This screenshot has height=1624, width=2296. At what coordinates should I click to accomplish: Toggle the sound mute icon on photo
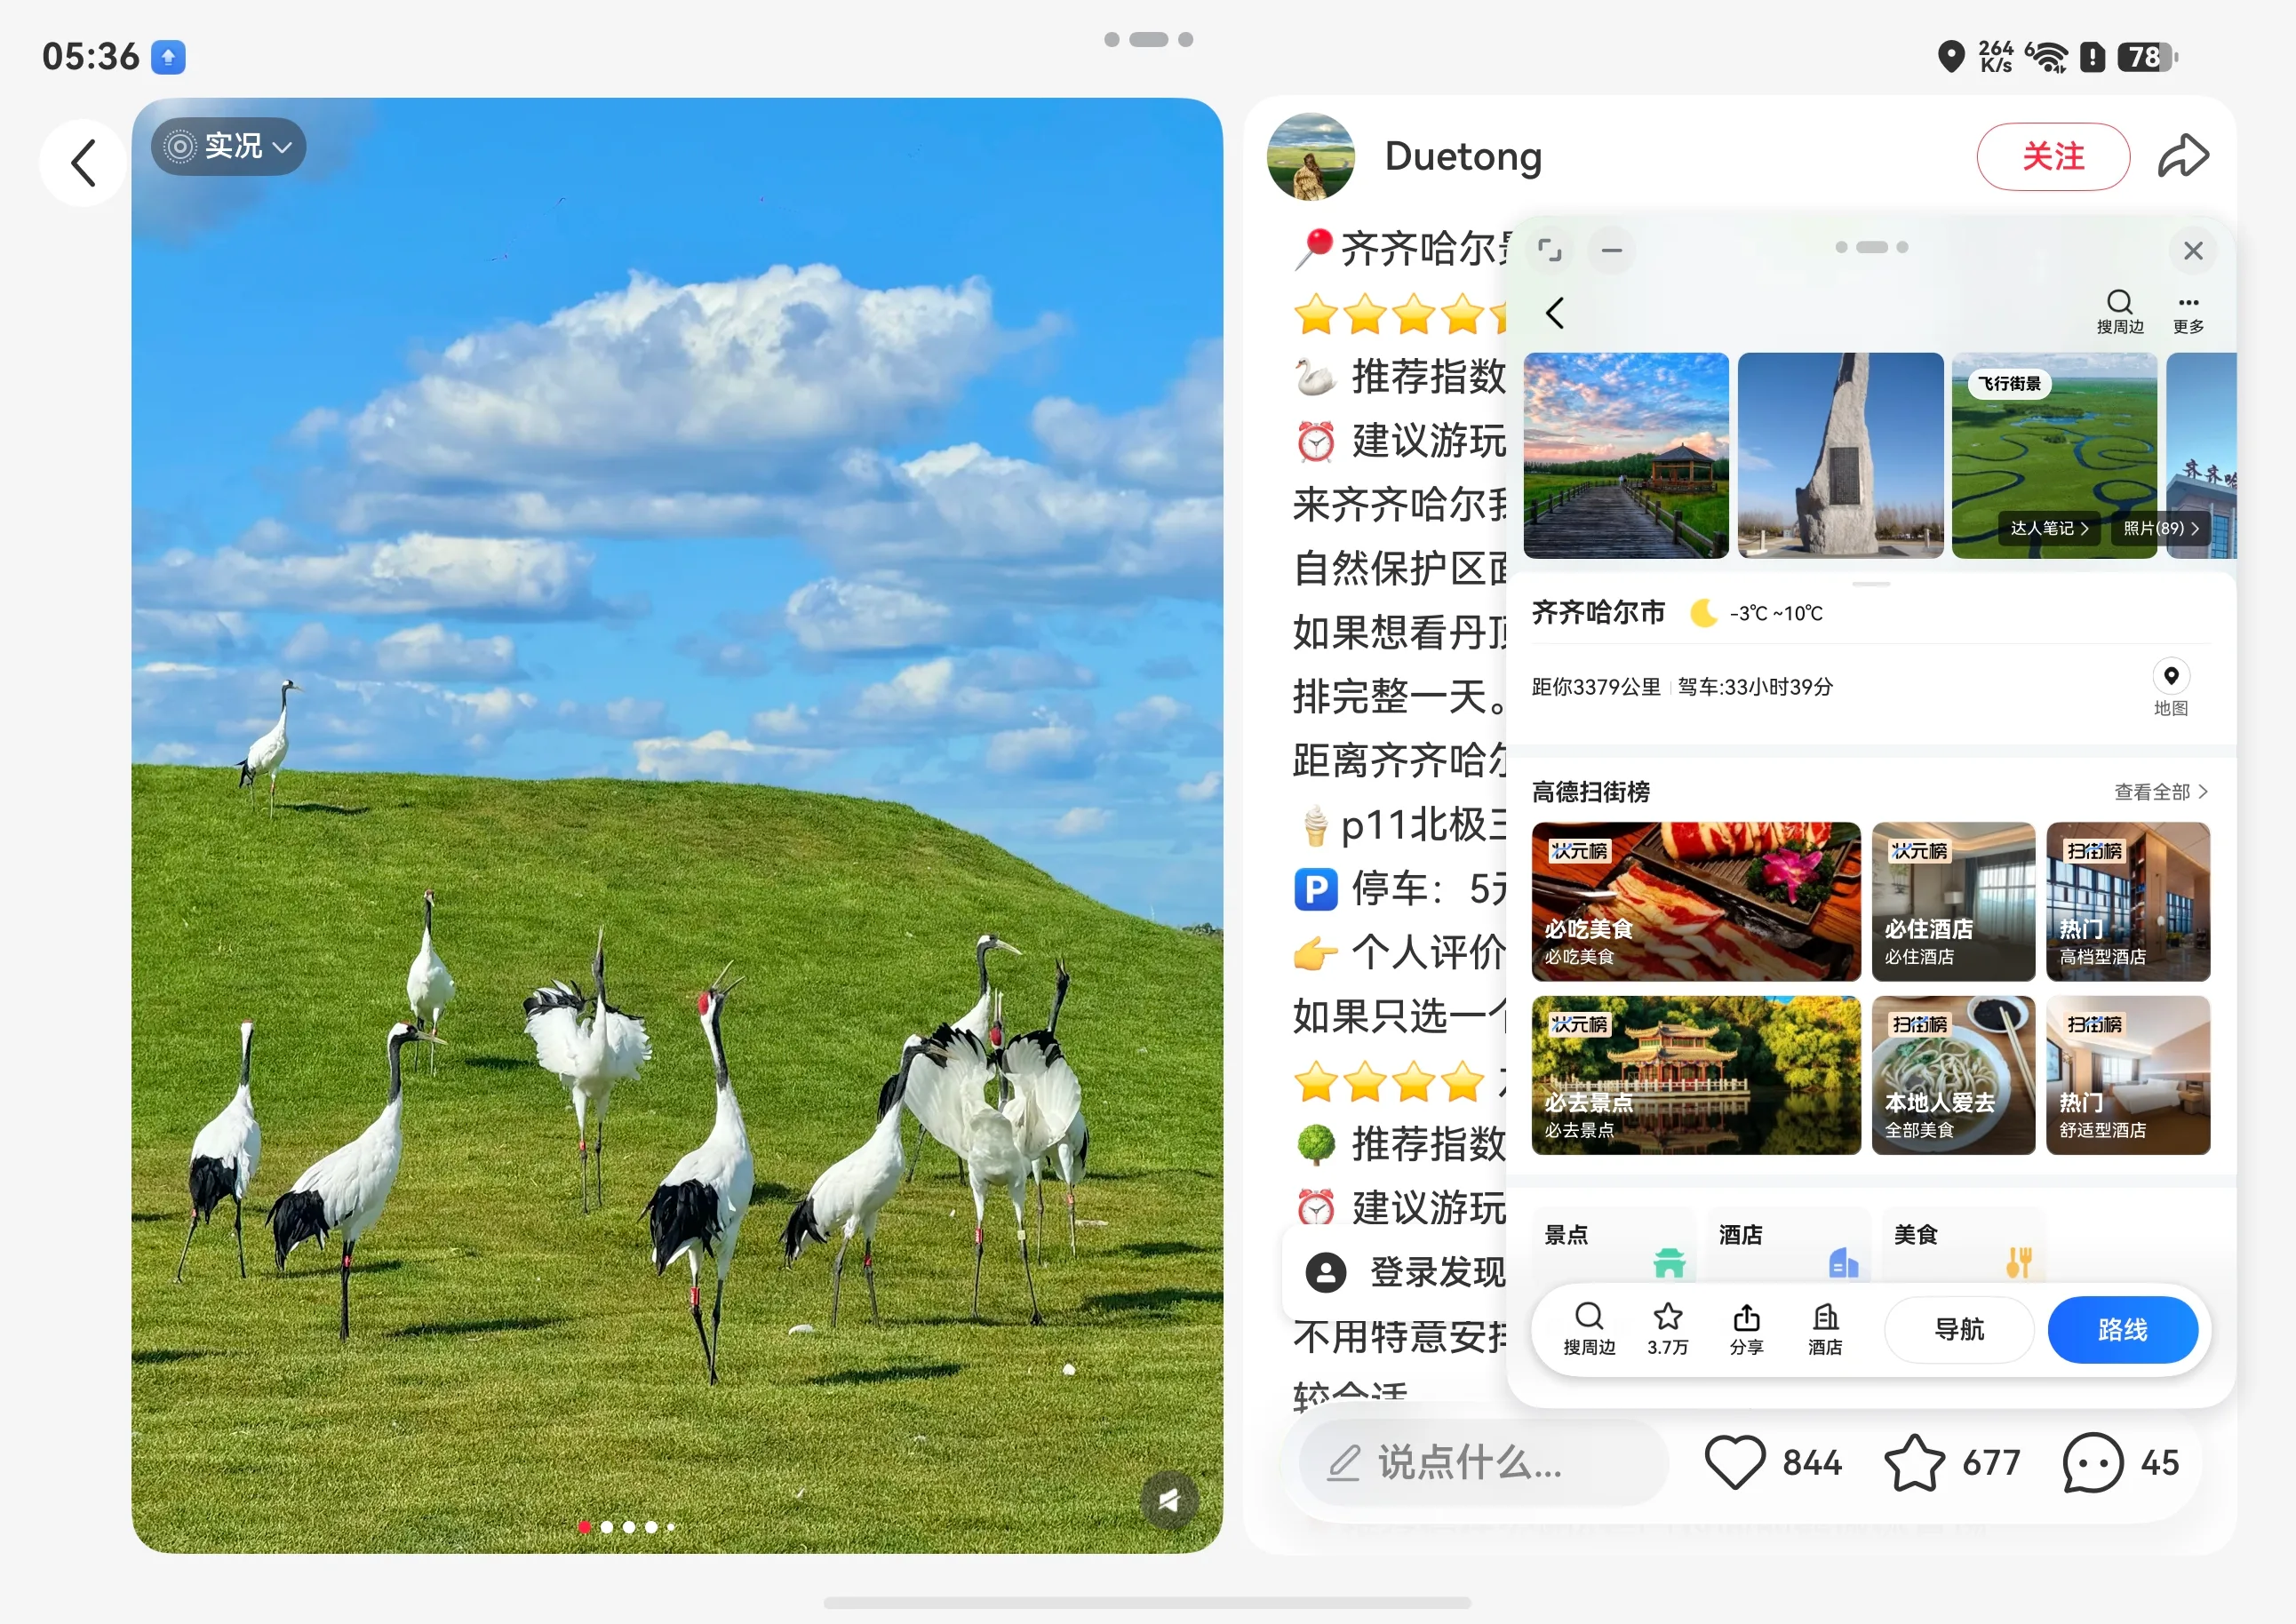click(x=1169, y=1500)
